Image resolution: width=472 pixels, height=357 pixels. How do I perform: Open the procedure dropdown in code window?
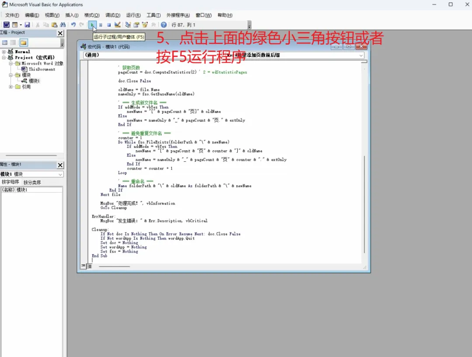click(361, 55)
